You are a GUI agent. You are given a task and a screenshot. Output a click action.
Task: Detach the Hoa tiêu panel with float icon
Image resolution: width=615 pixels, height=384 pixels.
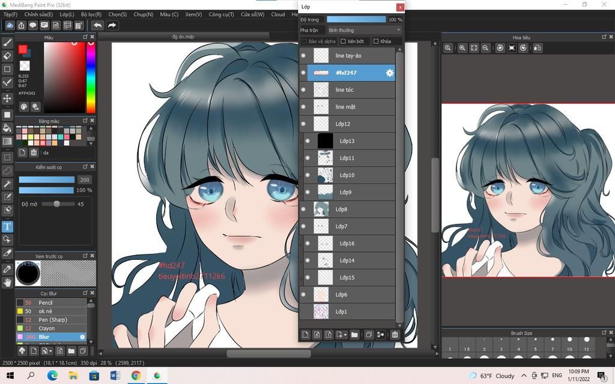pyautogui.click(x=604, y=37)
